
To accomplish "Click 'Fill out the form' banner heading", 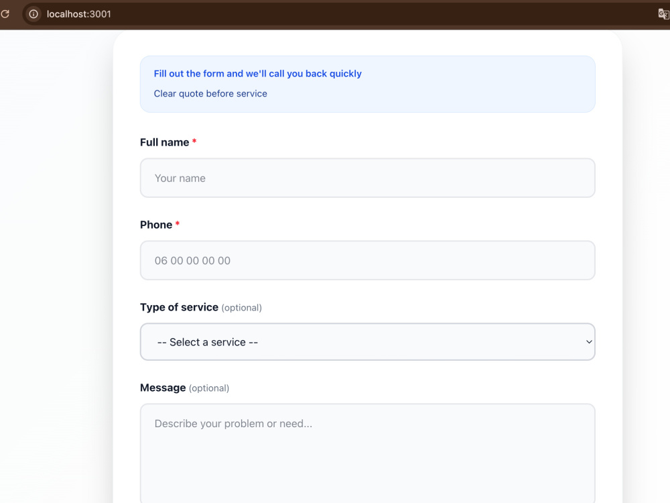I will (x=258, y=74).
